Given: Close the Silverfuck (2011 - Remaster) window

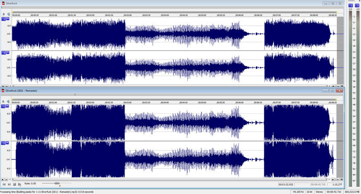Looking at the screenshot, I should pyautogui.click(x=339, y=90).
